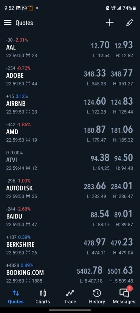Tap BAIDU bid price 88.54
Viewport: 140px width, 313px height.
tap(100, 214)
